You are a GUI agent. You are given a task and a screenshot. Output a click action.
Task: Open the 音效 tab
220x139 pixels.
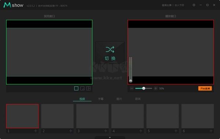[x=137, y=99]
